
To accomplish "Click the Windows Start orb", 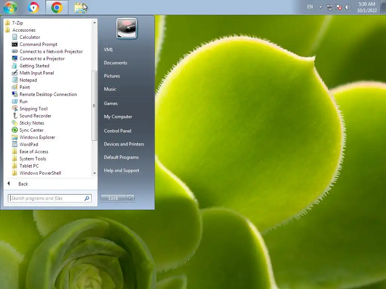I will (x=10, y=7).
